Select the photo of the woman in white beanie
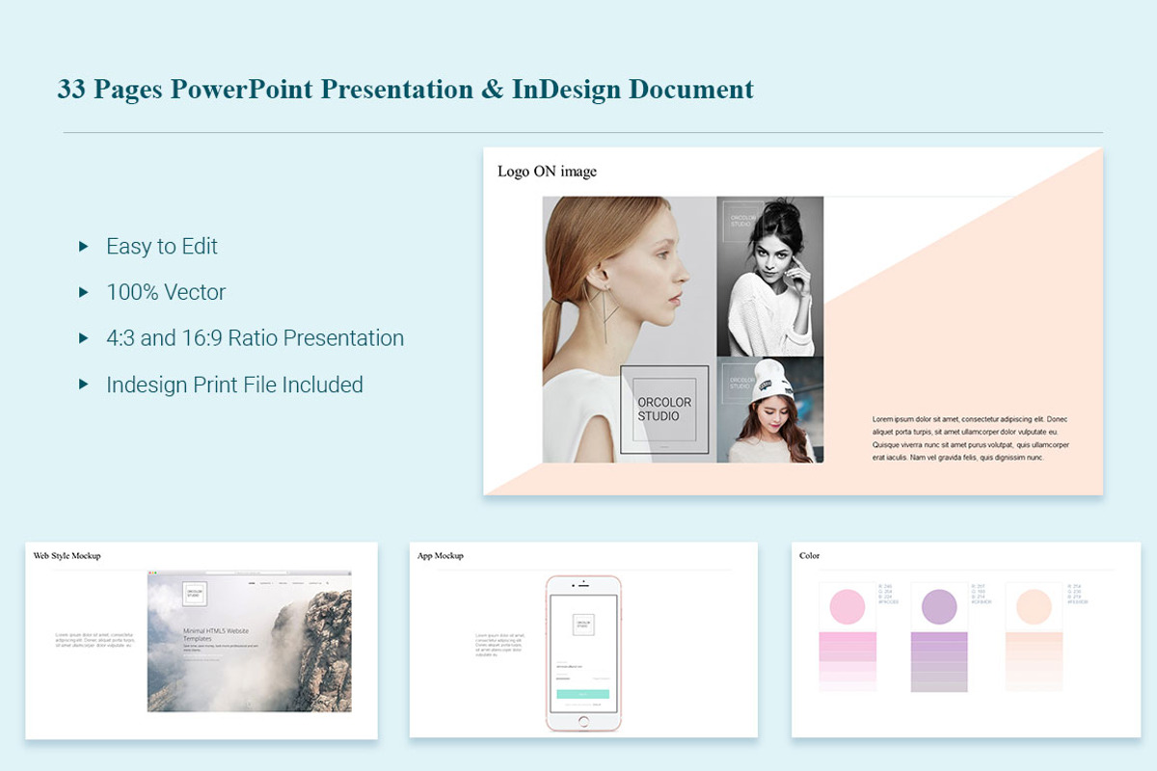Screen dimensions: 1157x771 (x=770, y=411)
